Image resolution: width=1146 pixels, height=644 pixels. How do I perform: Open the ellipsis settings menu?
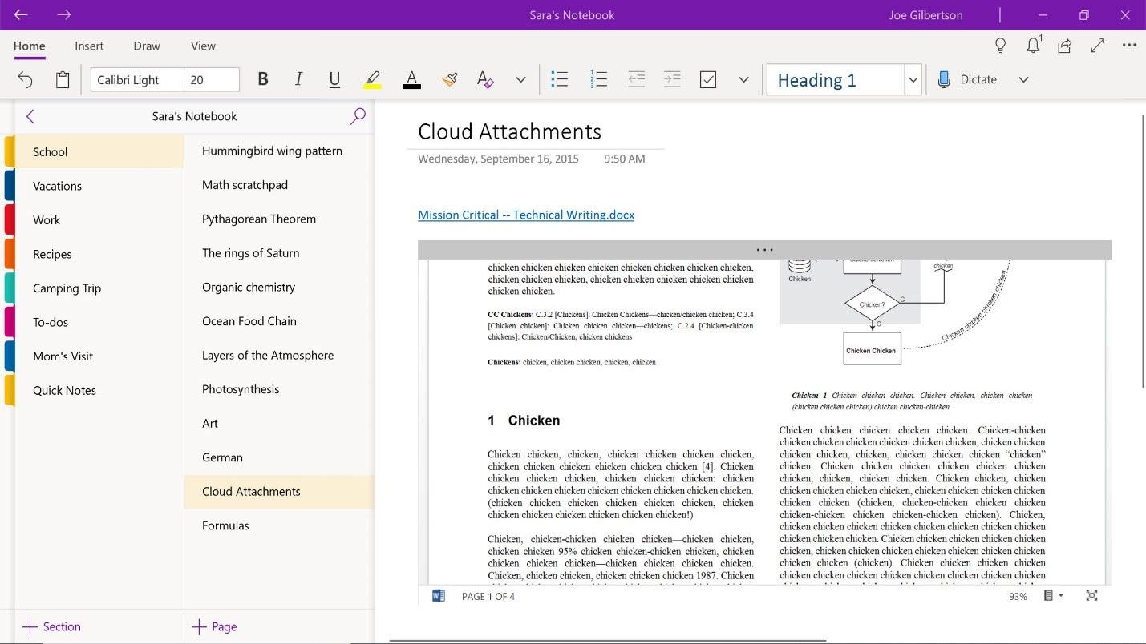[1129, 46]
